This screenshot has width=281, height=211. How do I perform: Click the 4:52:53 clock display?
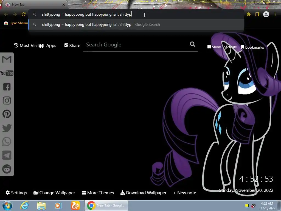tap(256, 179)
